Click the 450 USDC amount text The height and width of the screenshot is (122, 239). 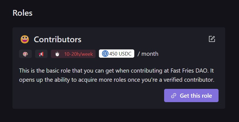[120, 54]
